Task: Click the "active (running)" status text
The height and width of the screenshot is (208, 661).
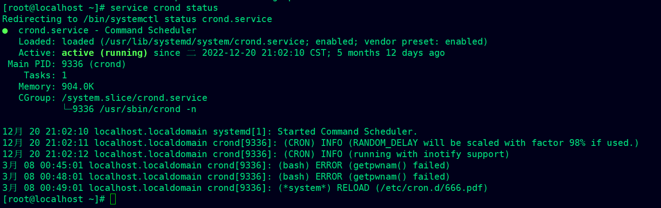Action: 105,53
